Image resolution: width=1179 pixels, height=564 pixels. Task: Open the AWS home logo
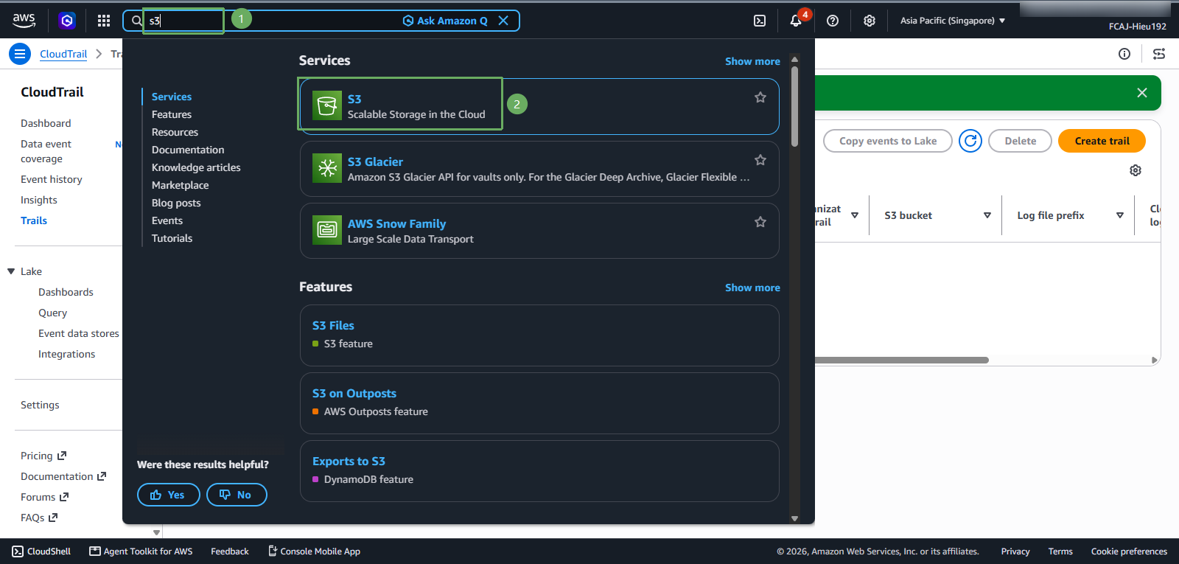click(24, 21)
